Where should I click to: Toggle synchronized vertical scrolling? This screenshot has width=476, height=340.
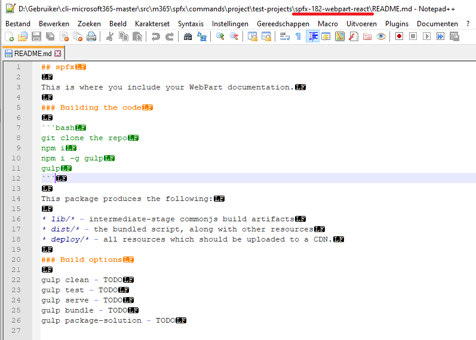point(252,37)
